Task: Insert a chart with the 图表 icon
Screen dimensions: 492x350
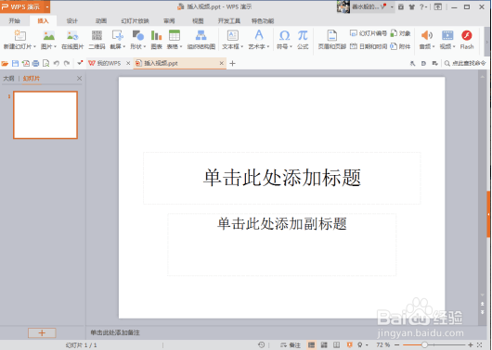Action: click(156, 35)
